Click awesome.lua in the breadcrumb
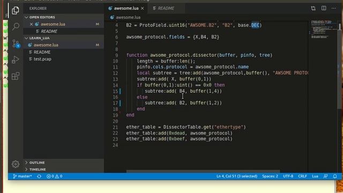 tap(128, 17)
